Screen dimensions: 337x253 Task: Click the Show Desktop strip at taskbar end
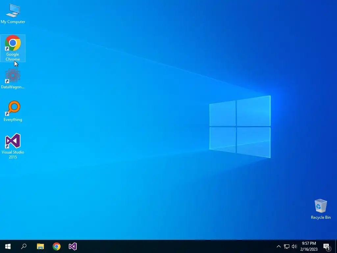coord(336,246)
